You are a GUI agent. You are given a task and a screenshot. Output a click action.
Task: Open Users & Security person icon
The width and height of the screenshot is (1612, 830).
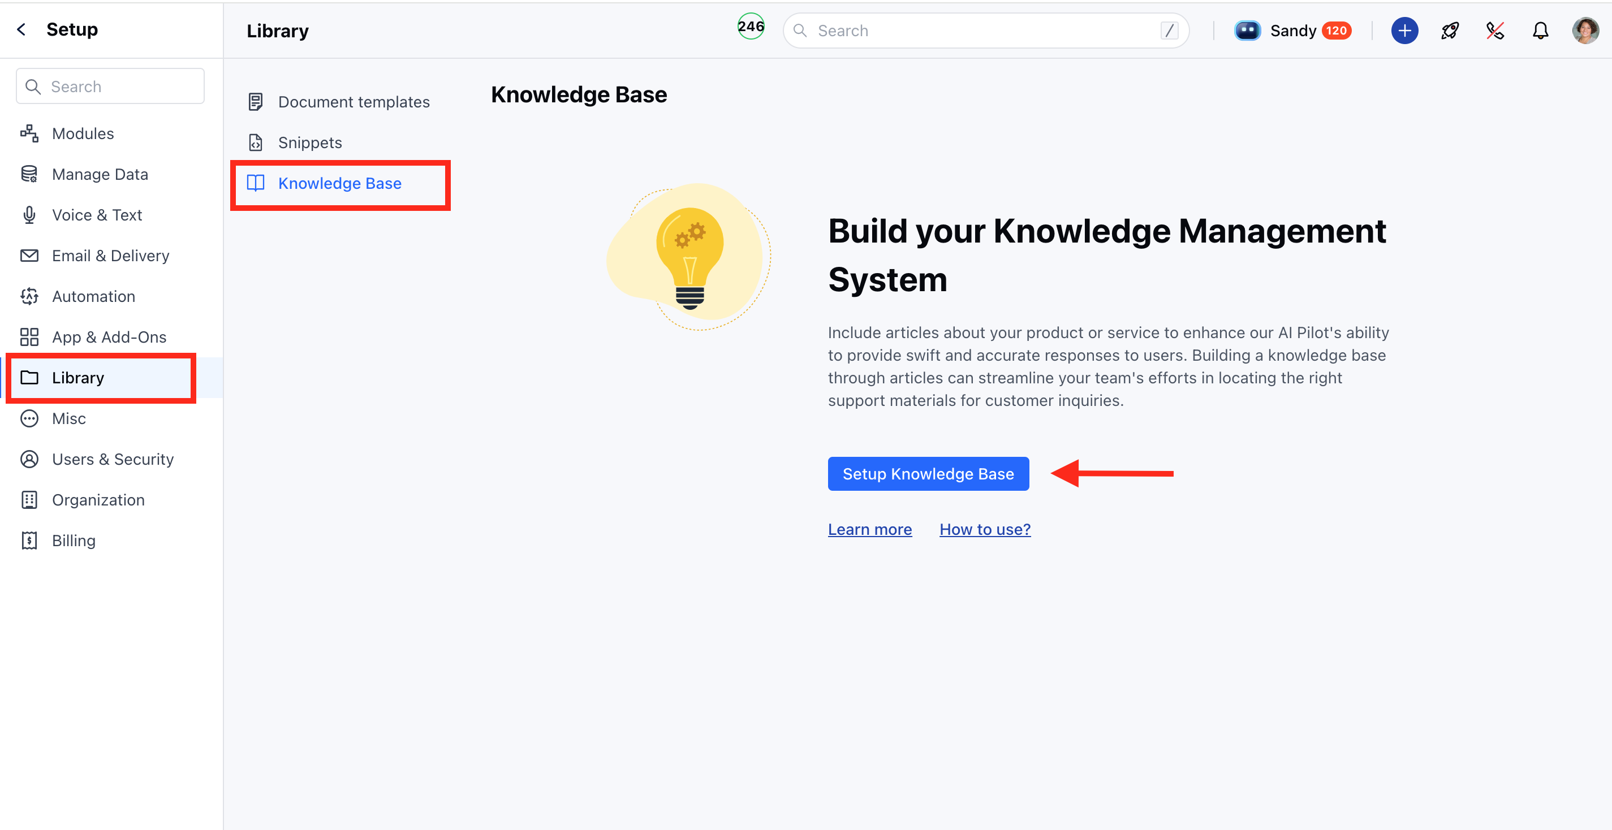29,459
